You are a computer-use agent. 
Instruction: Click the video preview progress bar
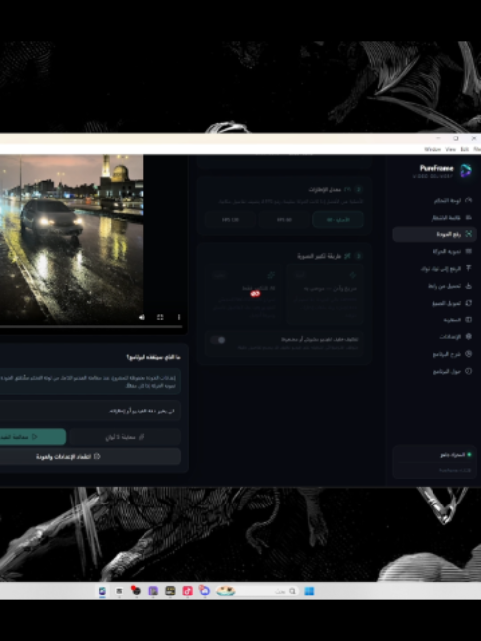[x=91, y=327]
